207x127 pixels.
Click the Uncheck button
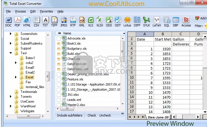(105, 115)
